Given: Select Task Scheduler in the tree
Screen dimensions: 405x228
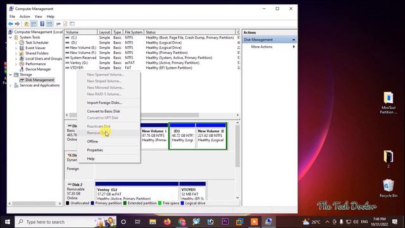Looking at the screenshot, I should (x=37, y=42).
